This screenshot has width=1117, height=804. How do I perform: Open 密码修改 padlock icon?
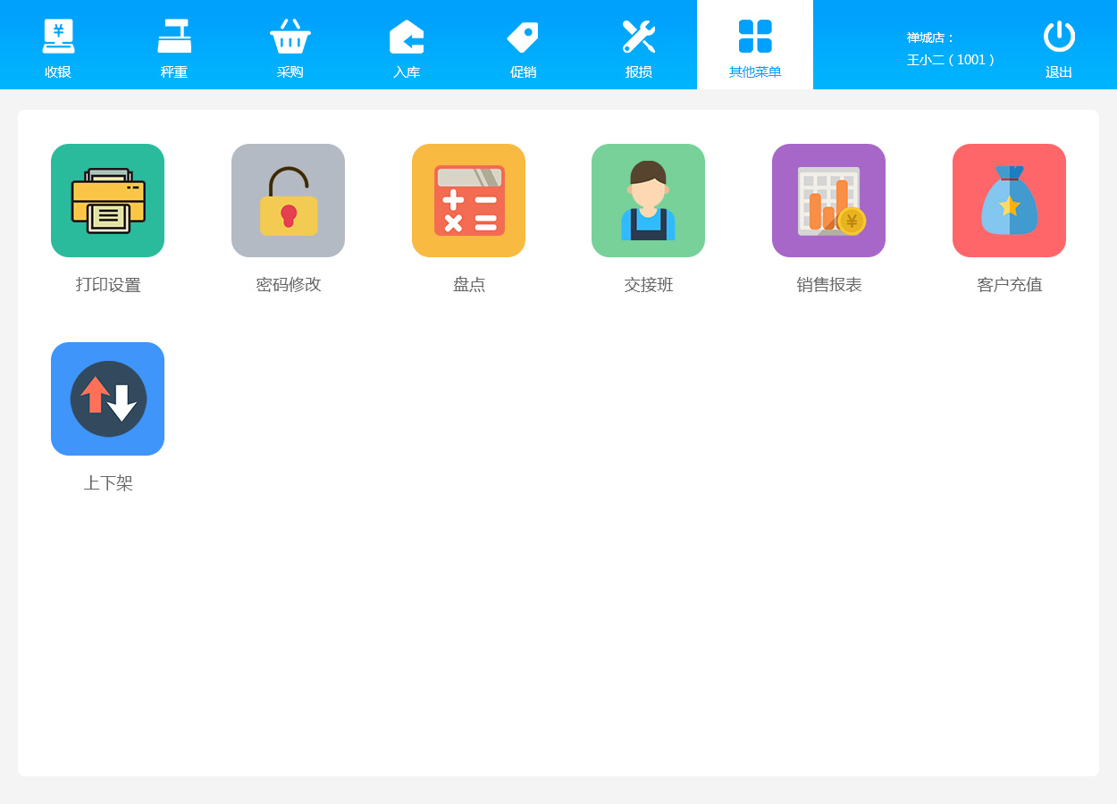tap(288, 200)
